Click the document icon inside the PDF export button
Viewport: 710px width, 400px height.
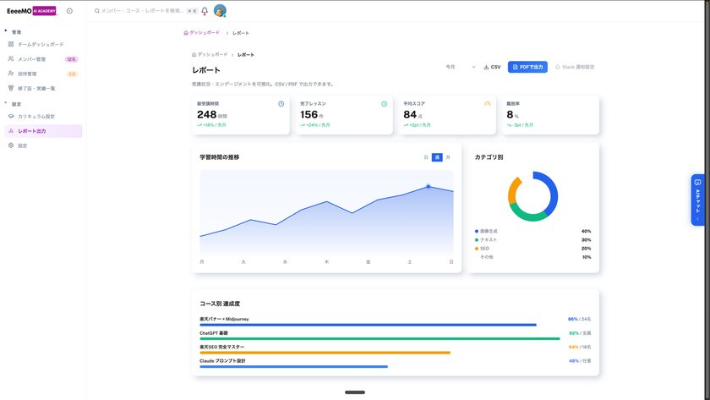click(x=515, y=67)
